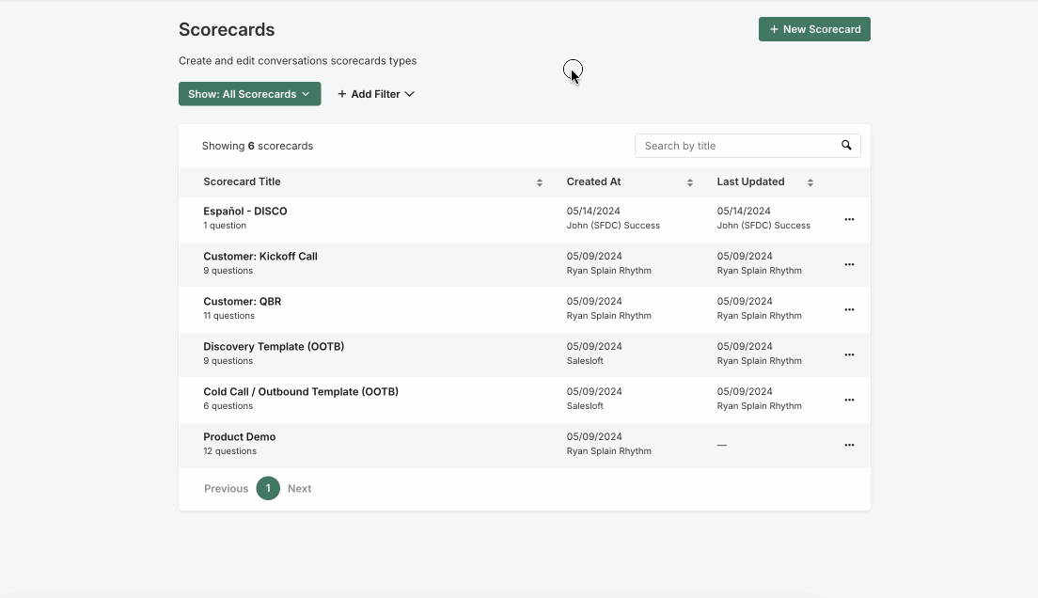
Task: Go to the Next page
Action: point(299,488)
